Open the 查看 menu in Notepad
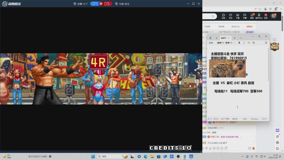284x160 pixels. [227, 43]
